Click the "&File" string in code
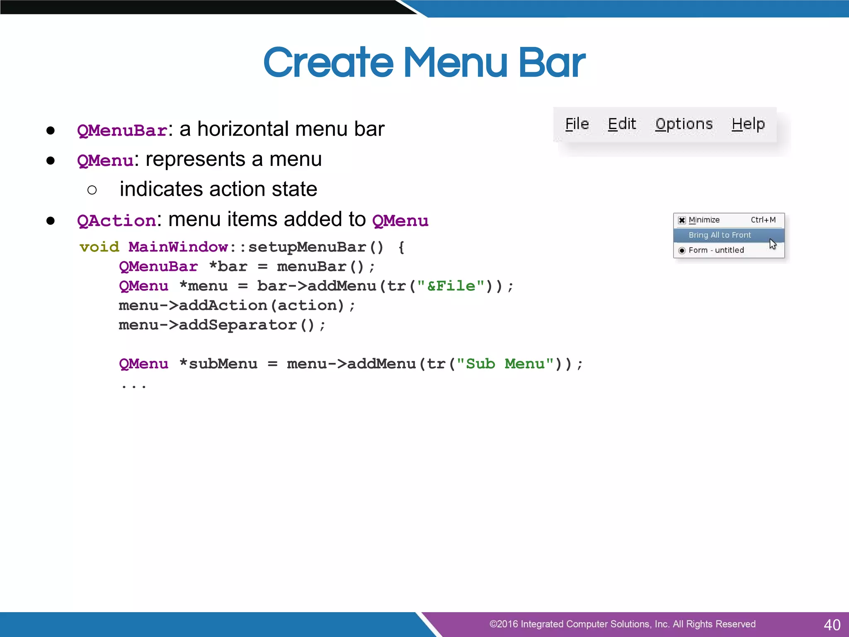Screen dimensions: 849x637 [451, 286]
